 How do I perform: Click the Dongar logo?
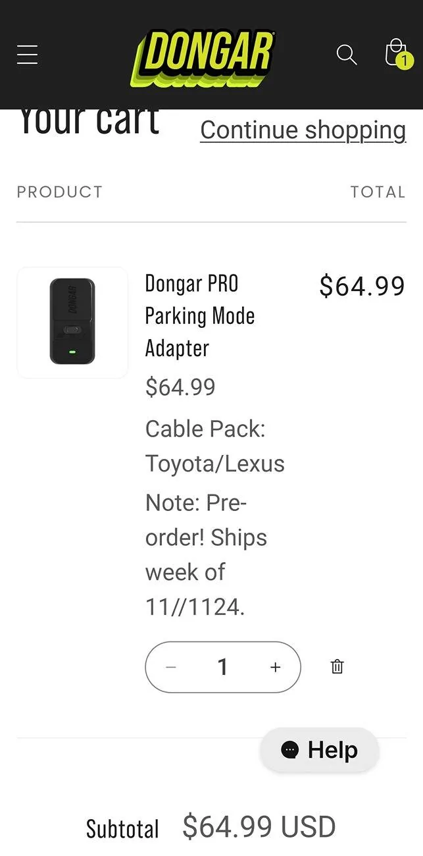(204, 56)
